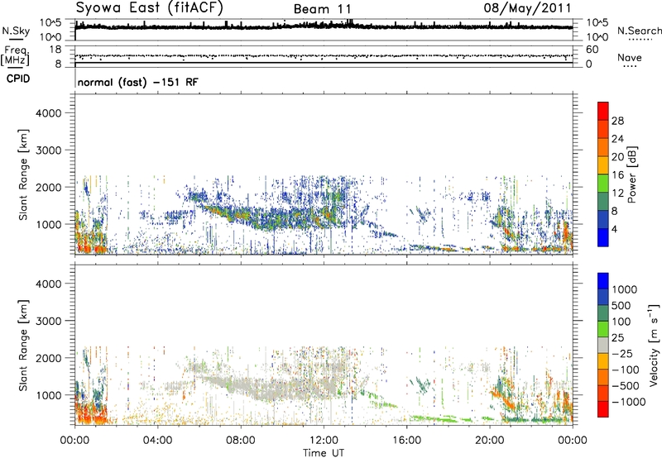Click the "Velocity [m s-1]" colorbar title

(654, 345)
